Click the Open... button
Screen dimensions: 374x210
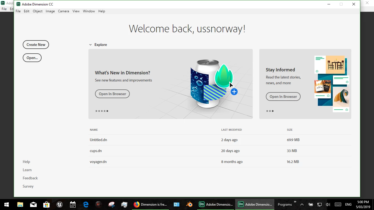coord(32,58)
